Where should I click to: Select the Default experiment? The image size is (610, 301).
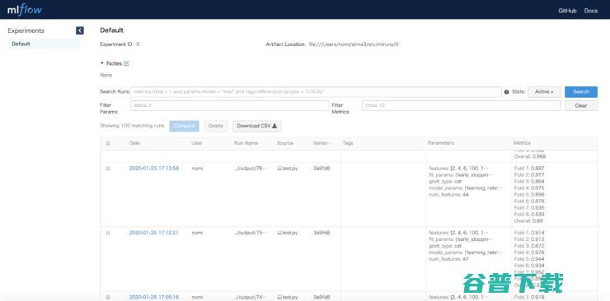click(x=44, y=44)
